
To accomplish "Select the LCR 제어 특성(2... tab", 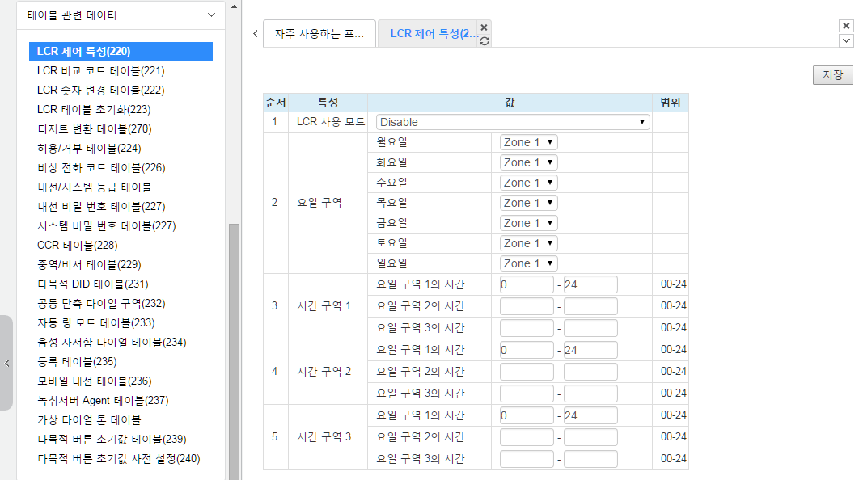I will [433, 34].
